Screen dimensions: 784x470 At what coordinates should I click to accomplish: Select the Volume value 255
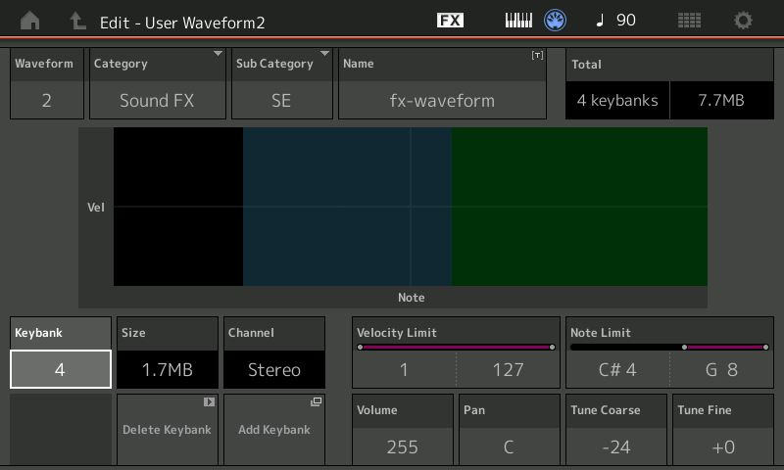tap(402, 446)
